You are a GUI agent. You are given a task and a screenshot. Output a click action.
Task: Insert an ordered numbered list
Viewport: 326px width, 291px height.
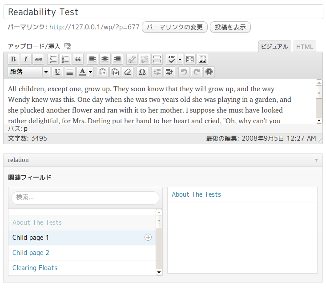click(x=65, y=59)
